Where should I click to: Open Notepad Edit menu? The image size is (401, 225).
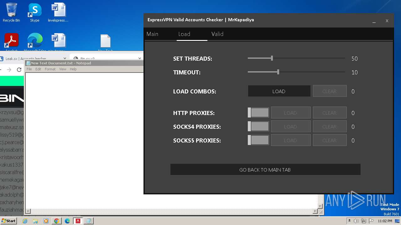tap(38, 69)
